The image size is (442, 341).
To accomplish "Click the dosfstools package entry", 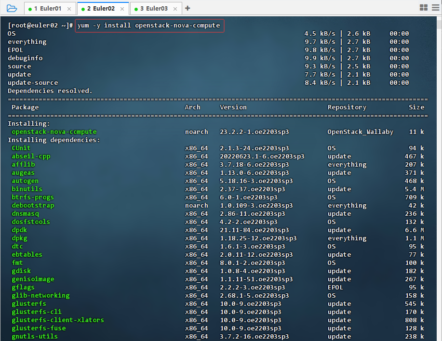I will point(31,222).
